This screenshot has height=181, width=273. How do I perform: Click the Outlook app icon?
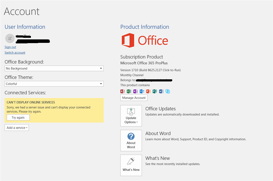point(142,91)
